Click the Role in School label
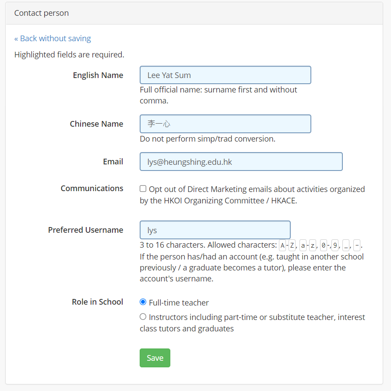This screenshot has width=391, height=391. 98,302
